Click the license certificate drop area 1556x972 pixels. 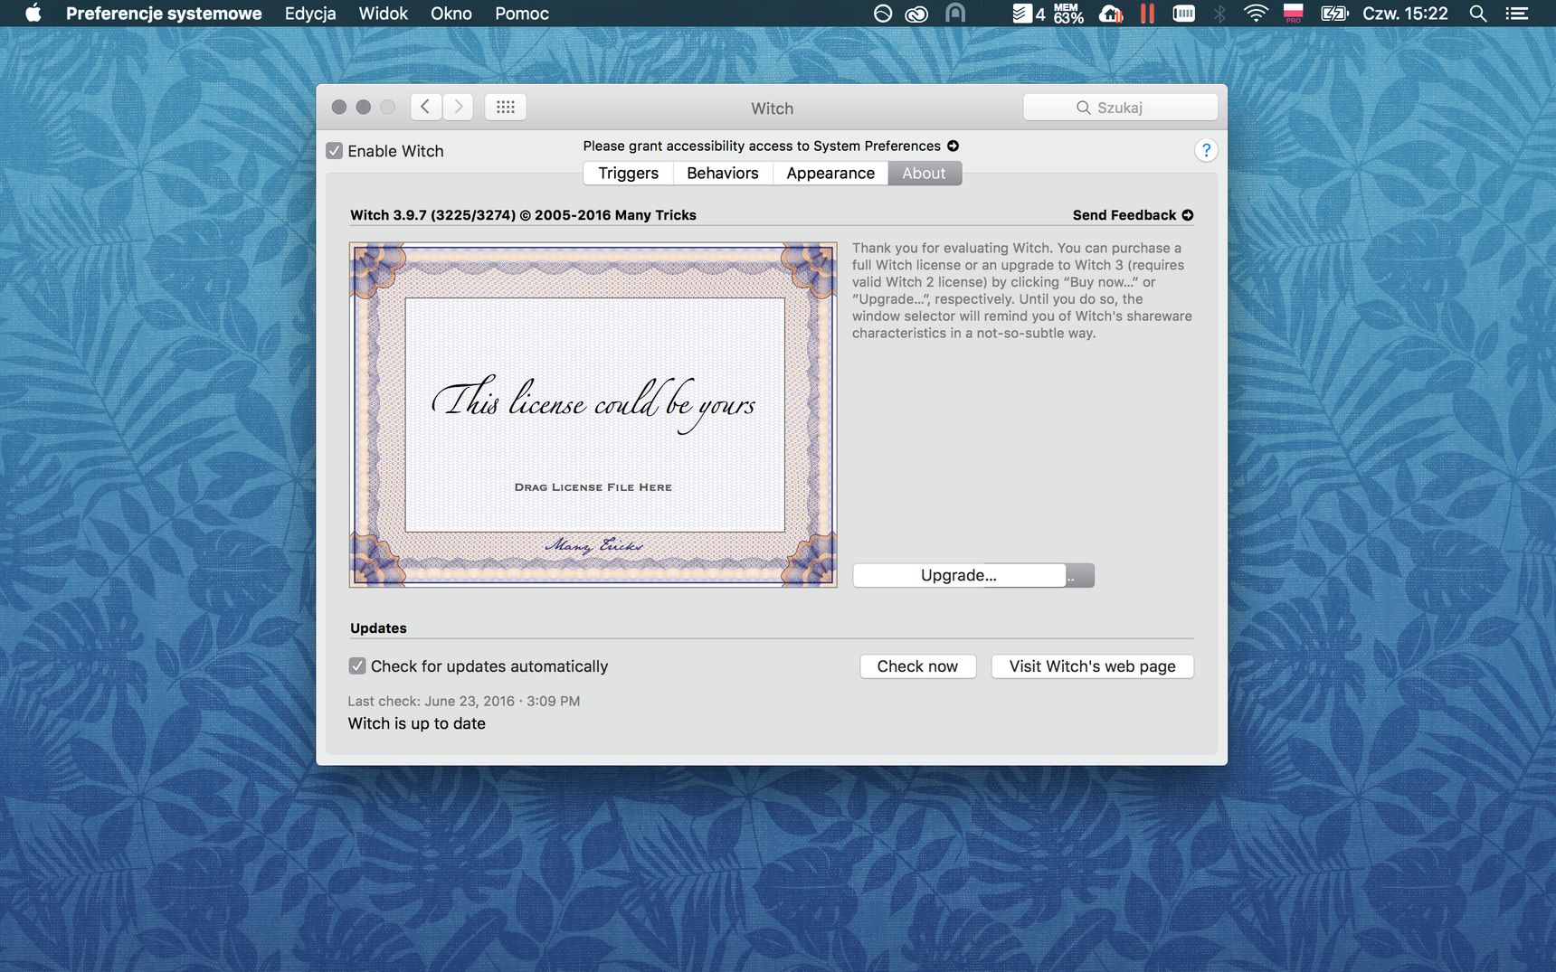point(593,415)
